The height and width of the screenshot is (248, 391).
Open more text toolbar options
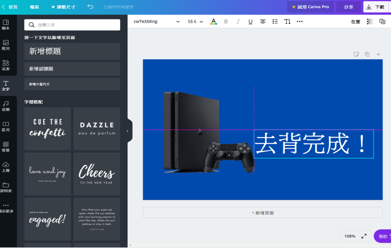300,21
